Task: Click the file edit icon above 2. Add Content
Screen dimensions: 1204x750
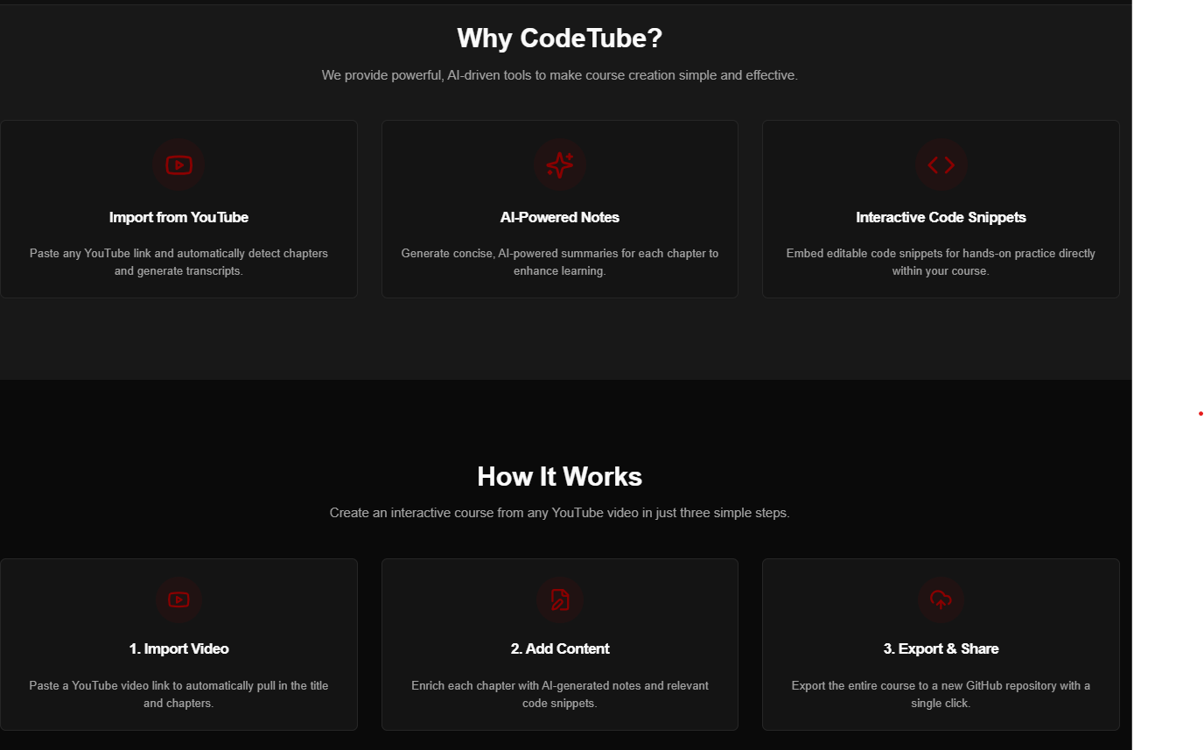Action: (x=560, y=599)
